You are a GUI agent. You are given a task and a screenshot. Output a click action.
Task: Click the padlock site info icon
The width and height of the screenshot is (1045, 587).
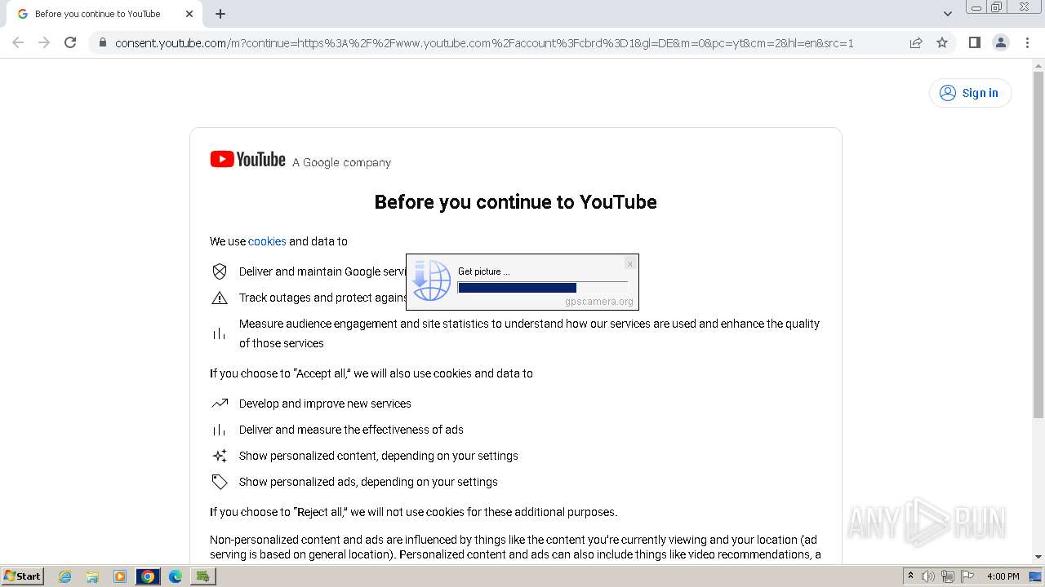(x=103, y=42)
